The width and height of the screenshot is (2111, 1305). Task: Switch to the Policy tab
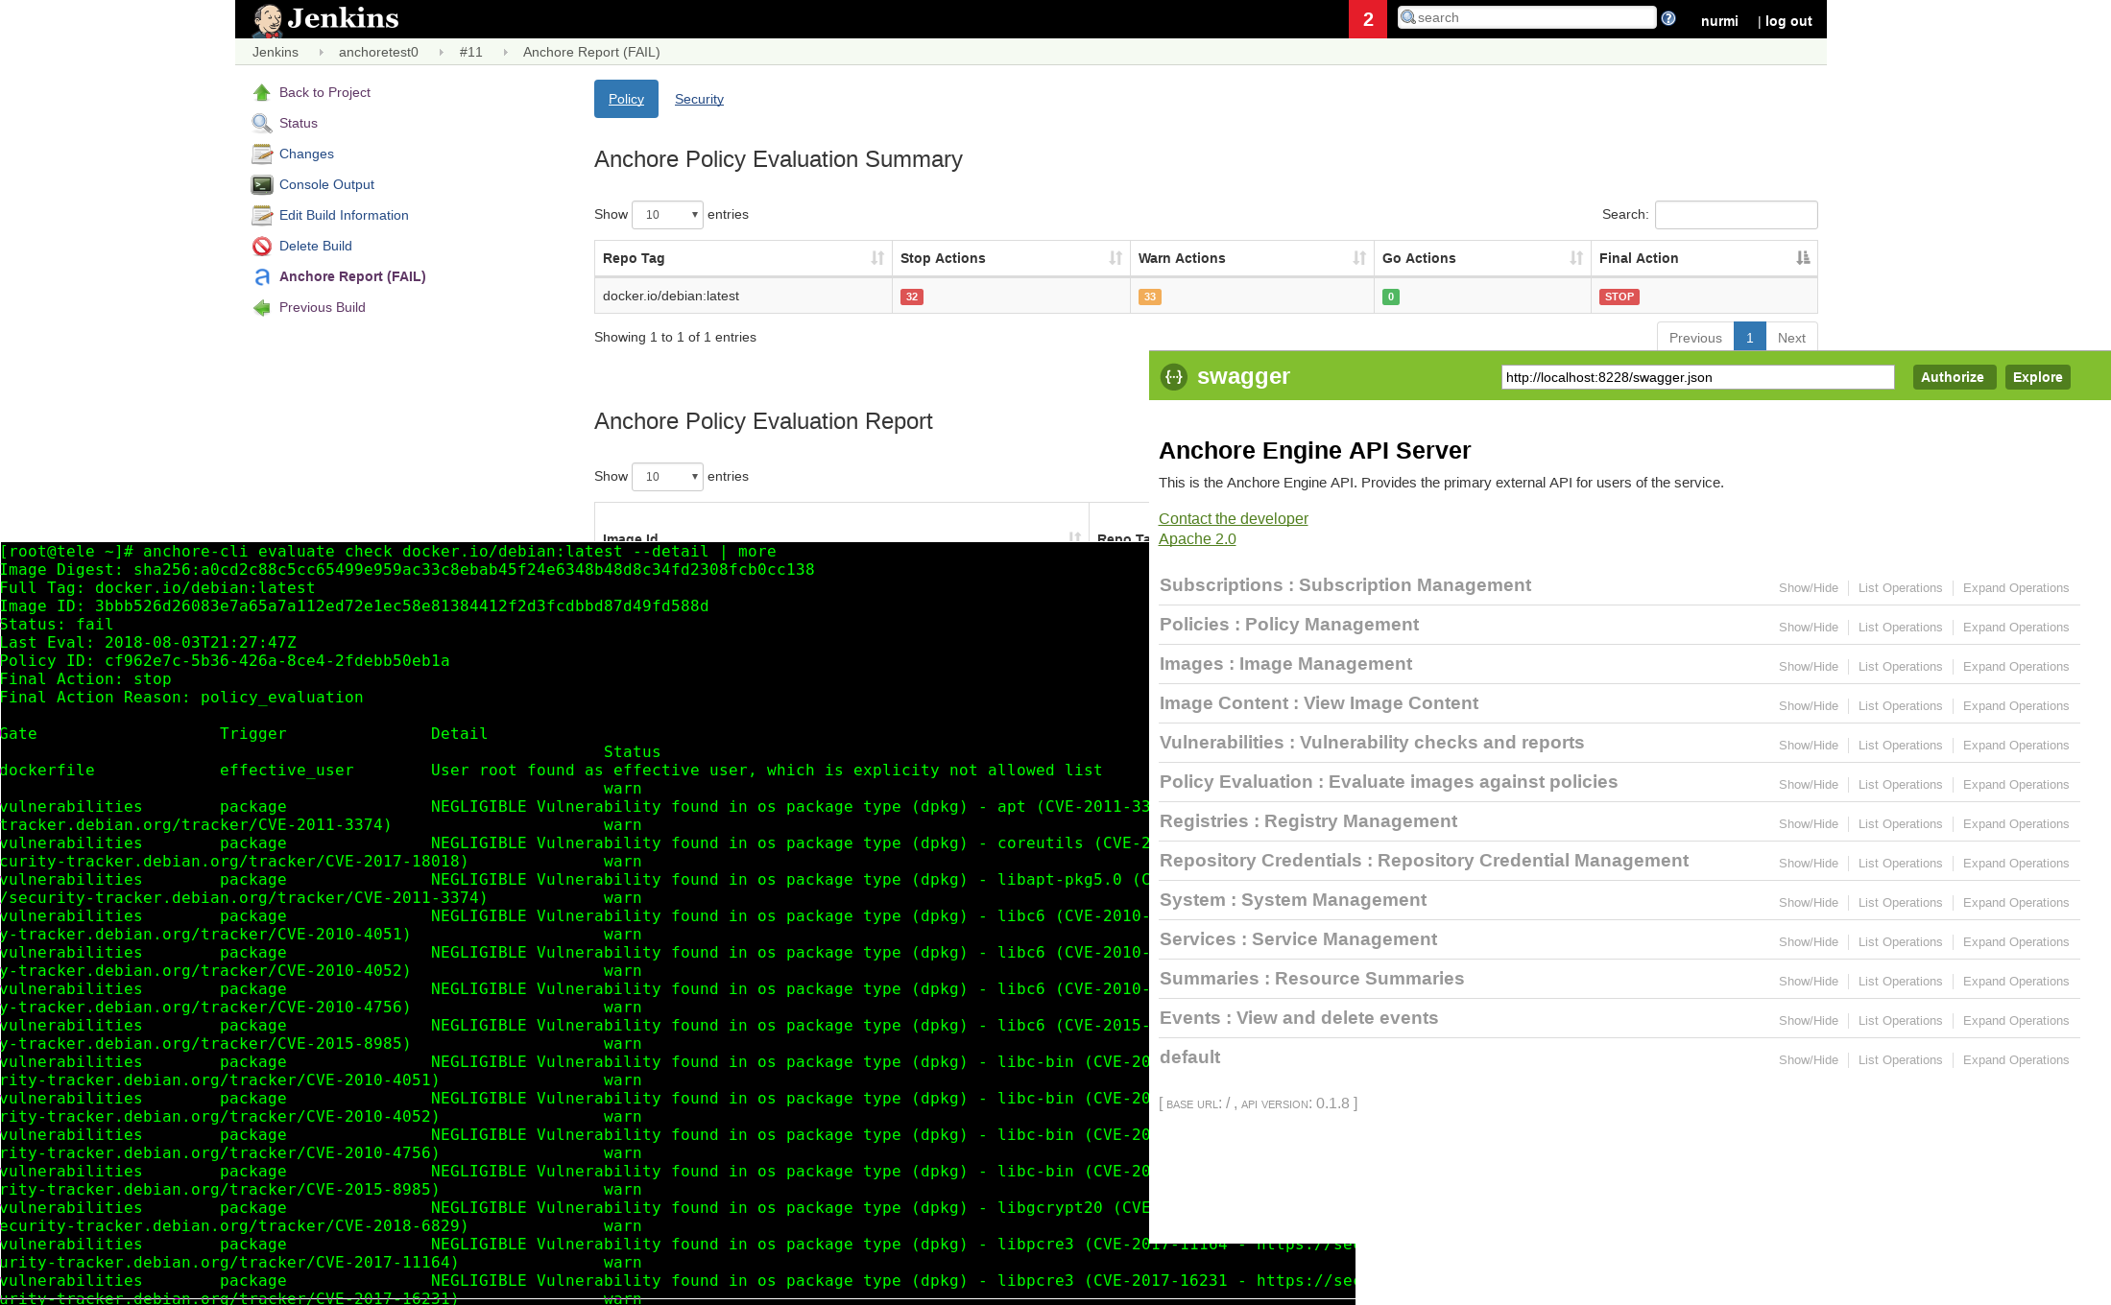coord(626,99)
